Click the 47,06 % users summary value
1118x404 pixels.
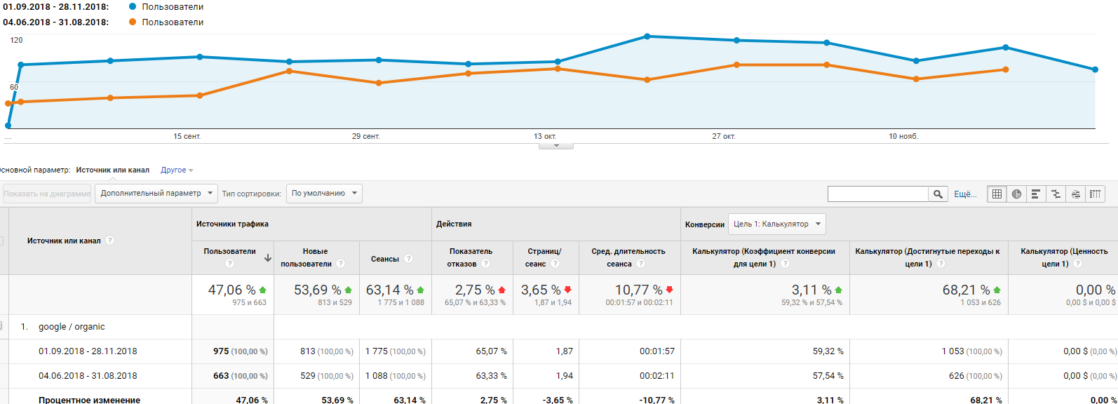tap(232, 290)
